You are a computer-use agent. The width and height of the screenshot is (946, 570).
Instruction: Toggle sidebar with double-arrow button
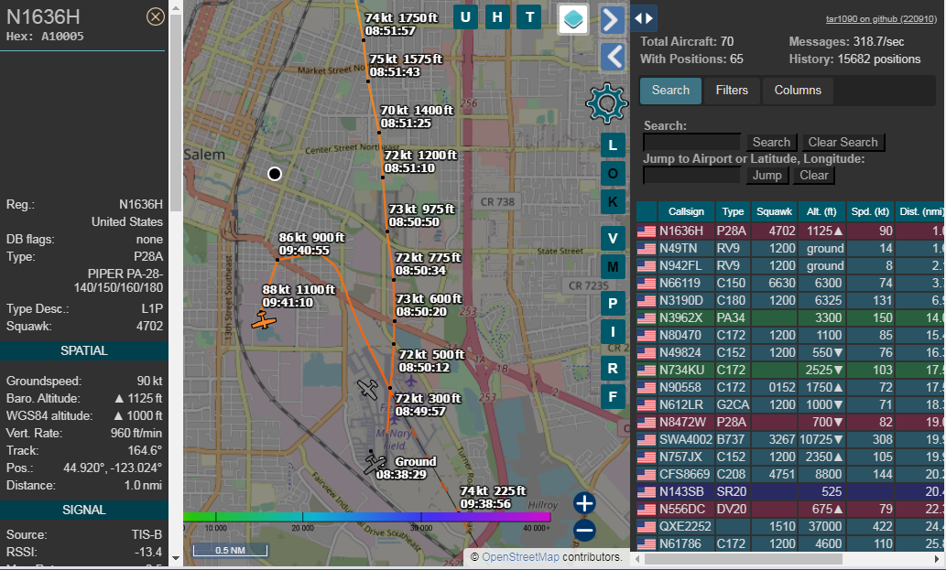tap(644, 18)
